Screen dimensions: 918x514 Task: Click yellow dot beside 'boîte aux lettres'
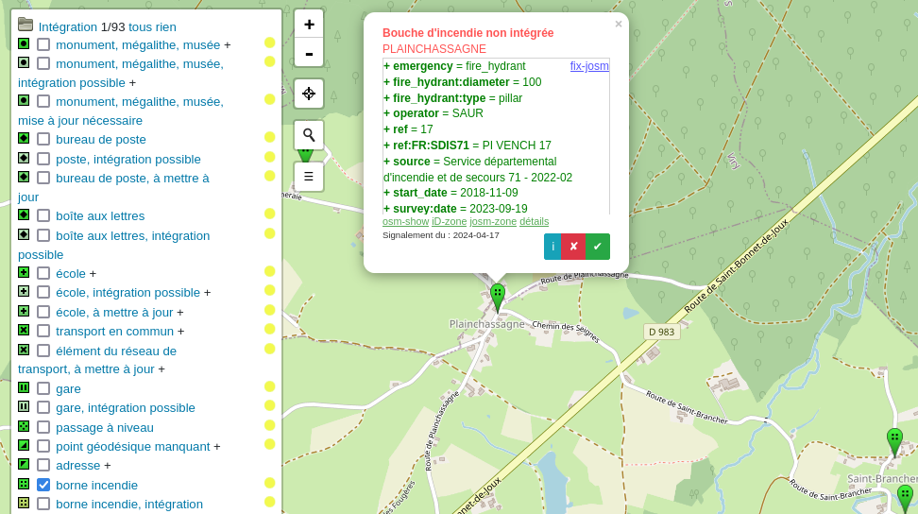tap(269, 214)
